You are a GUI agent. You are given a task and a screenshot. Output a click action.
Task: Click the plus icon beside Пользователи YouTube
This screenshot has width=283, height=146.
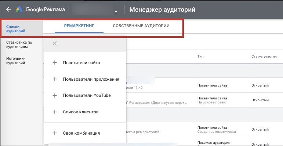(x=55, y=95)
